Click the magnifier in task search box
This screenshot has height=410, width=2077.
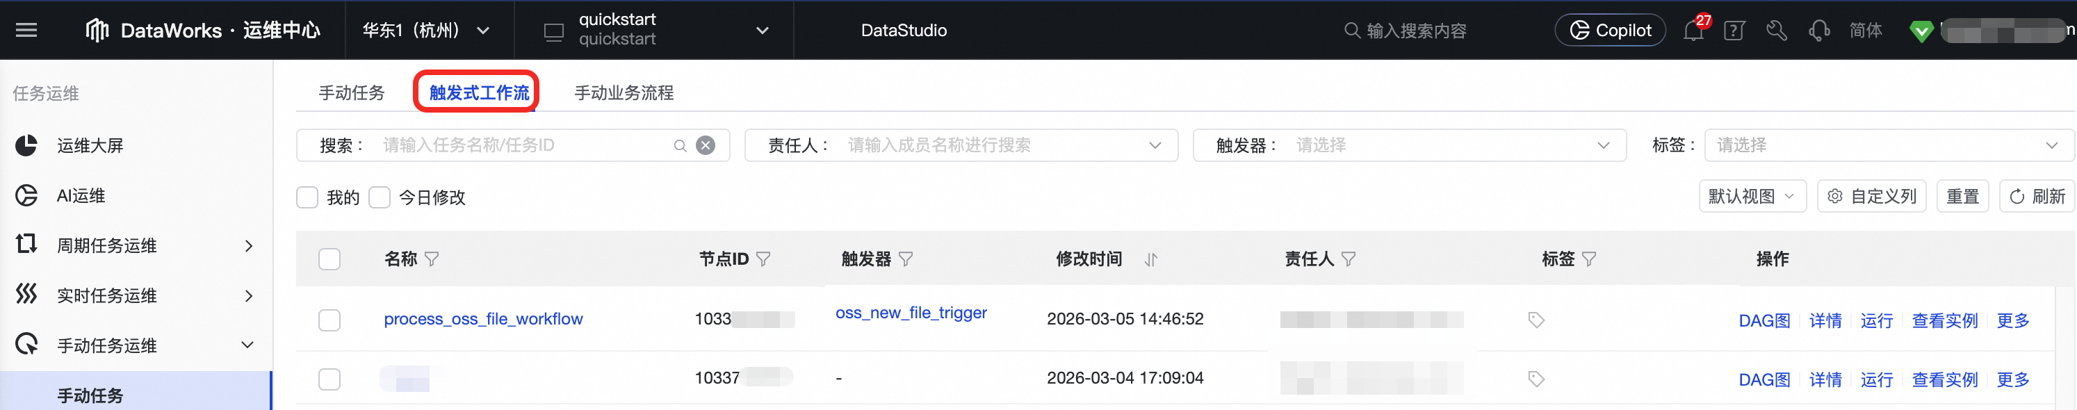(x=681, y=146)
